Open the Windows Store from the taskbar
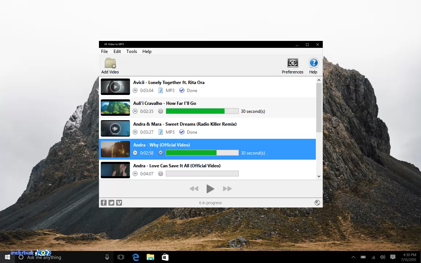The height and width of the screenshot is (263, 421). [165, 257]
